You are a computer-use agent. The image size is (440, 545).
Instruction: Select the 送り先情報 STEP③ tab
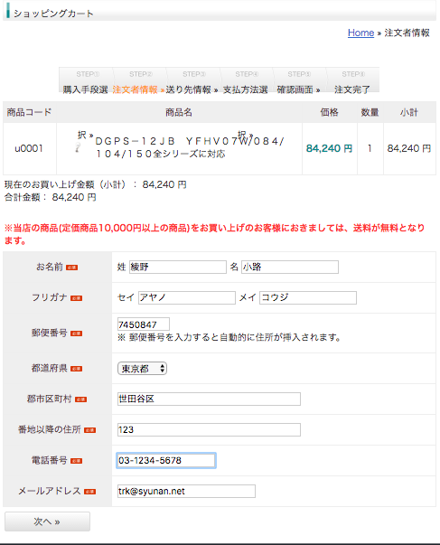point(192,80)
